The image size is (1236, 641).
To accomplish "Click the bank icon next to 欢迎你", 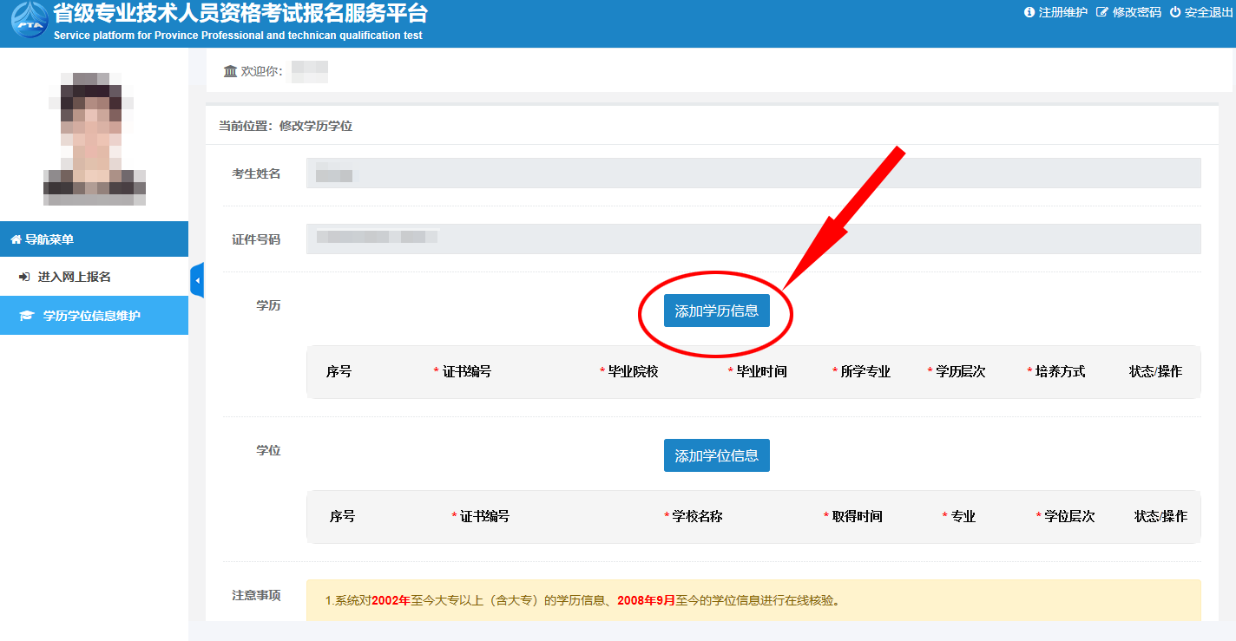I will [x=230, y=71].
